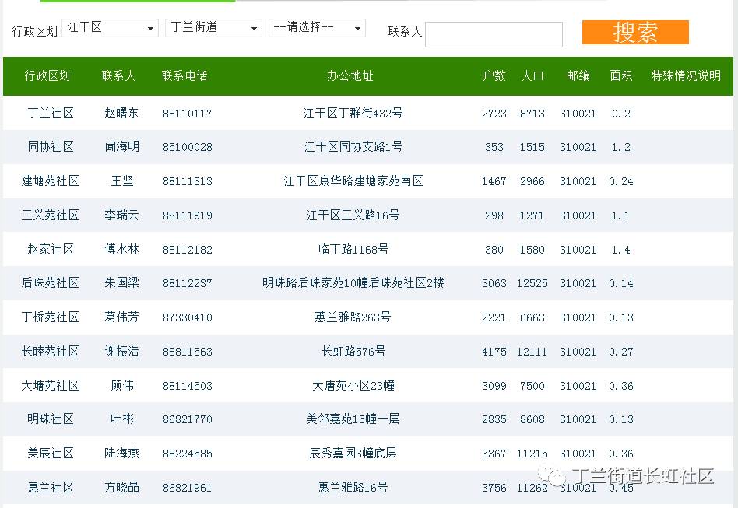Click the 邮编 column header
The height and width of the screenshot is (508, 738).
(x=578, y=75)
